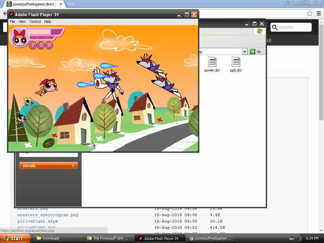Screen dimensions: 324x243
Task: Expand hidden tray icons arrow
Action: pyautogui.click(x=300, y=239)
